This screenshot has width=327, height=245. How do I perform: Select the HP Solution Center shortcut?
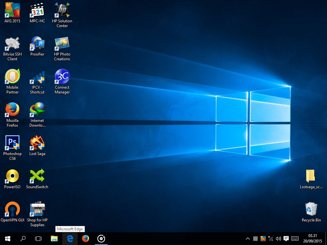point(62,15)
